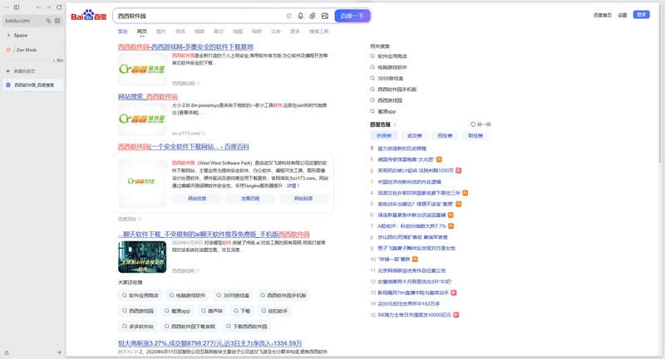This screenshot has height=359, width=665.
Task: Open the 恒大高新涨3.27% result link
Action: click(210, 343)
